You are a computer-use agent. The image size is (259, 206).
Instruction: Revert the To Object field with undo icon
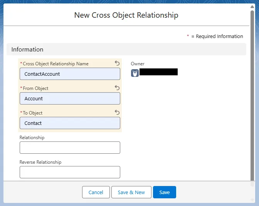(x=117, y=113)
